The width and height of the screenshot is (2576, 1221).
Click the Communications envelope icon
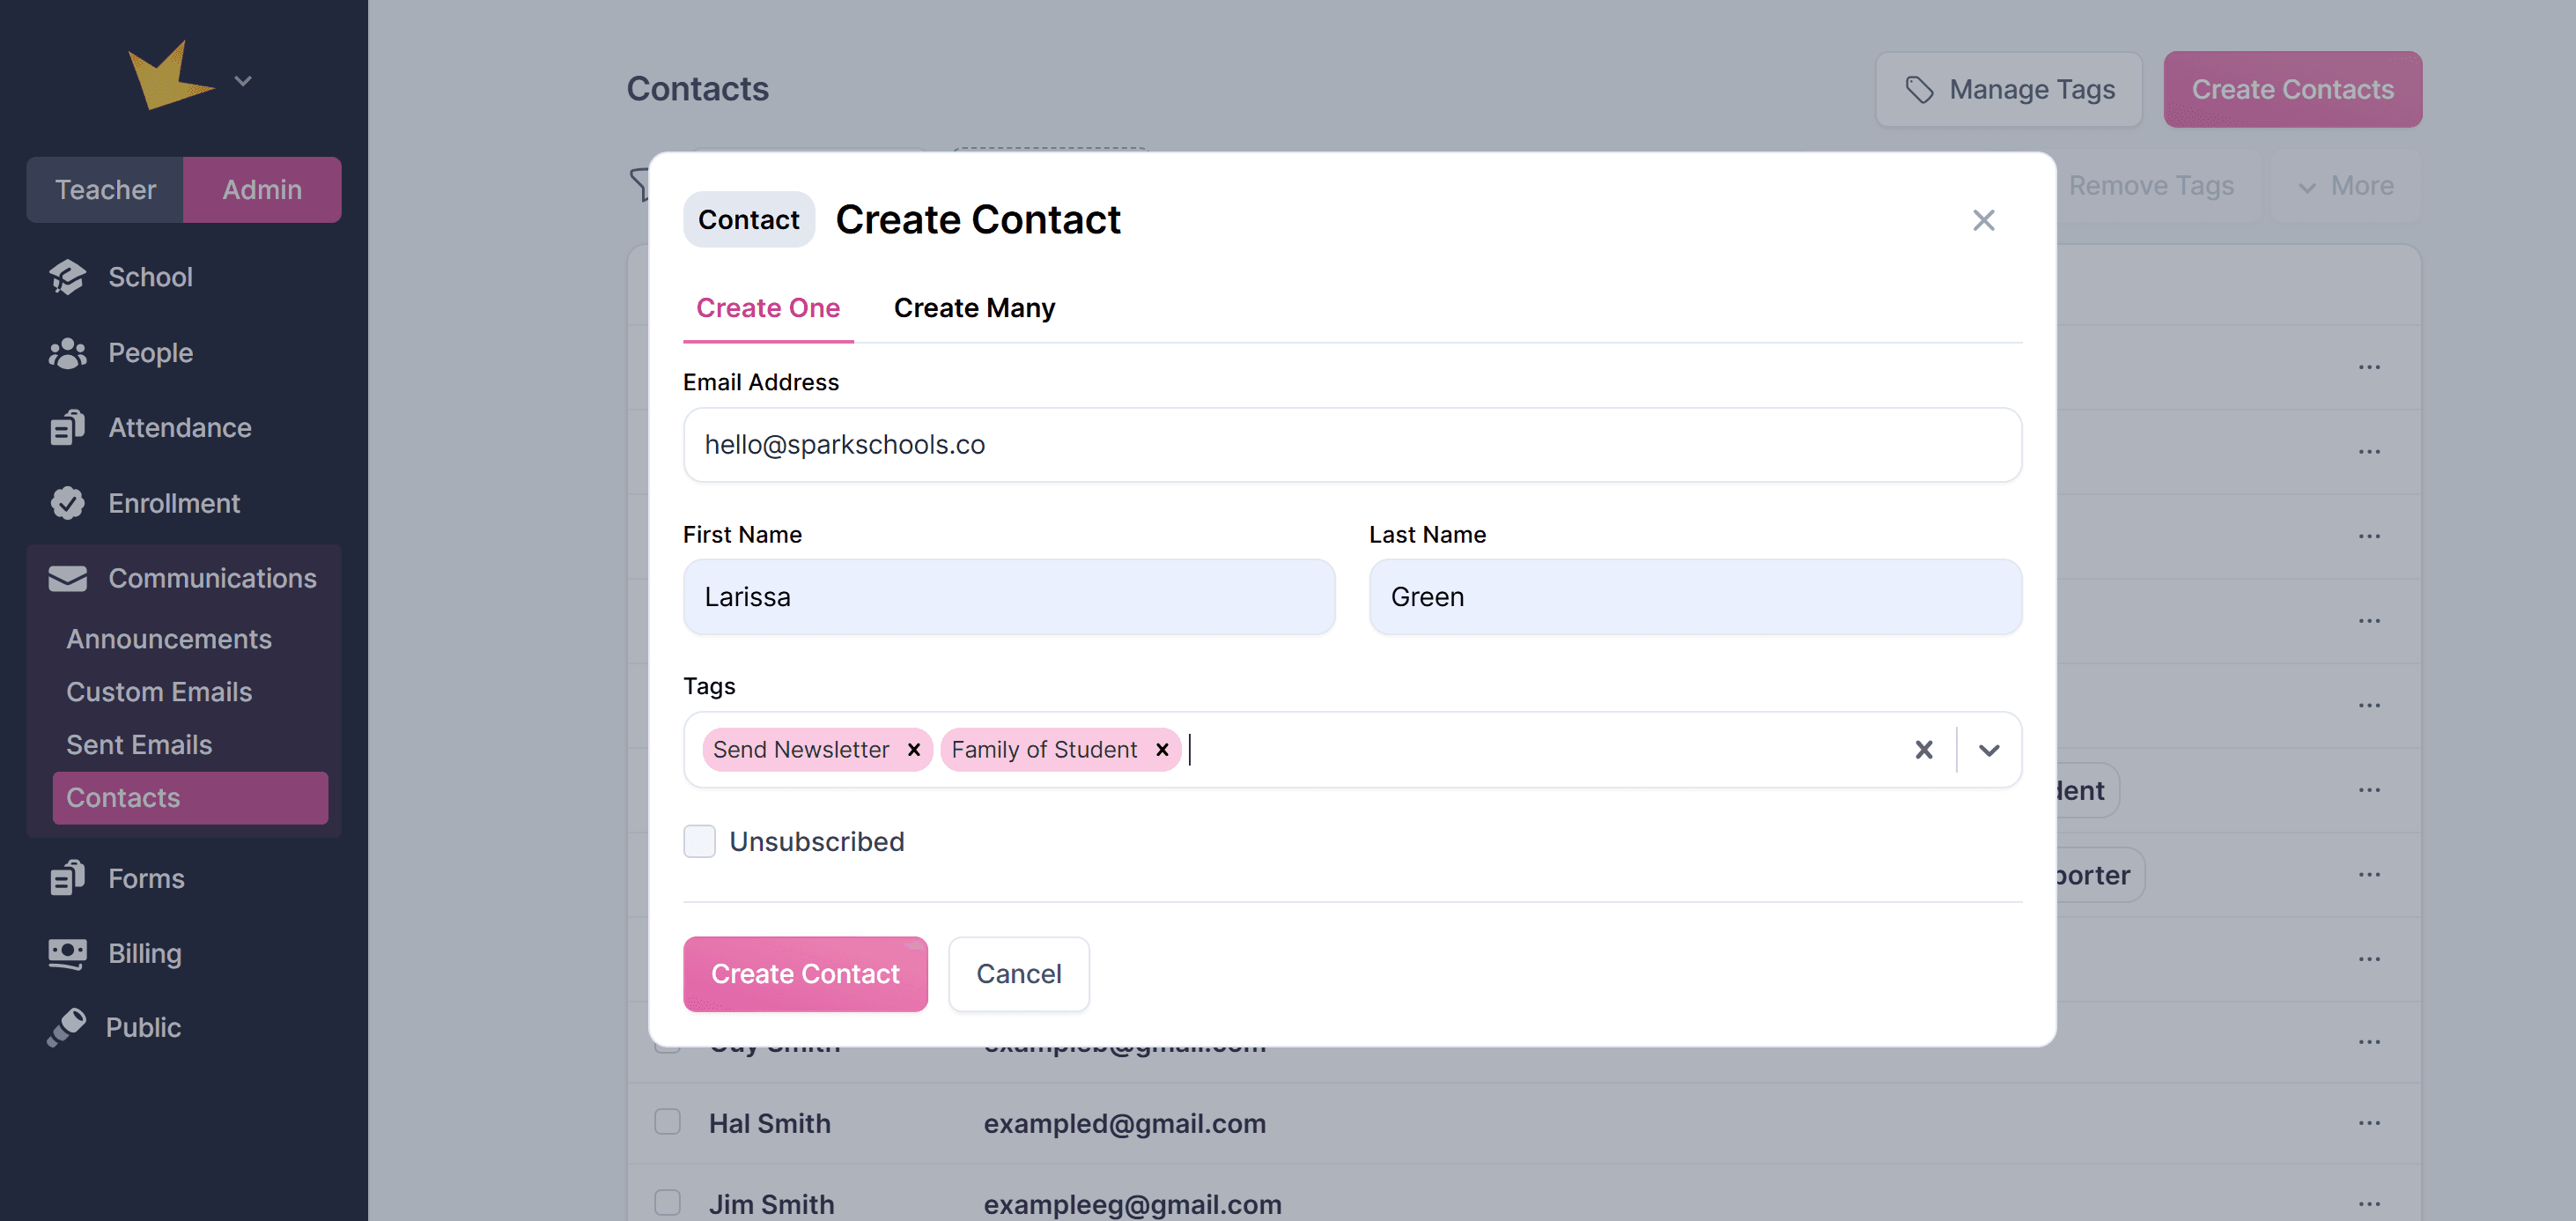pos(67,578)
